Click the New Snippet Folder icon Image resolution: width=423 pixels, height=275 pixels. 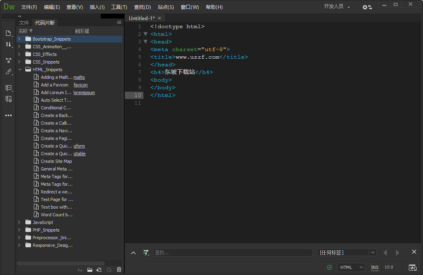[x=90, y=270]
